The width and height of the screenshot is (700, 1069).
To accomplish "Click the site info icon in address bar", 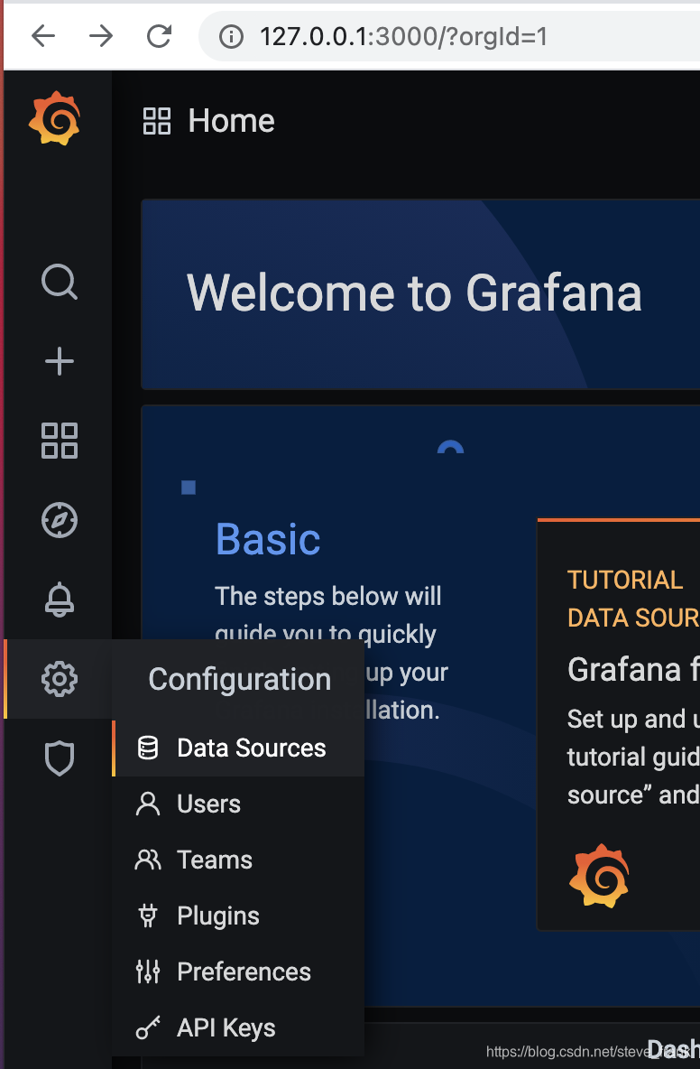I will click(x=231, y=36).
